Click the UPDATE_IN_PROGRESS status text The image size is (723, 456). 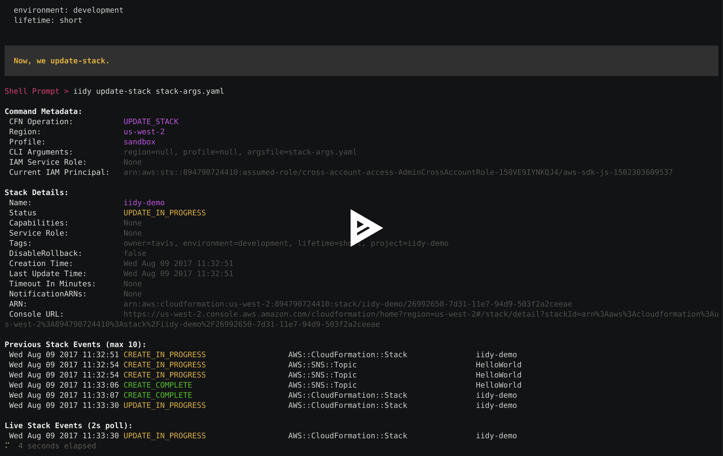pos(165,213)
